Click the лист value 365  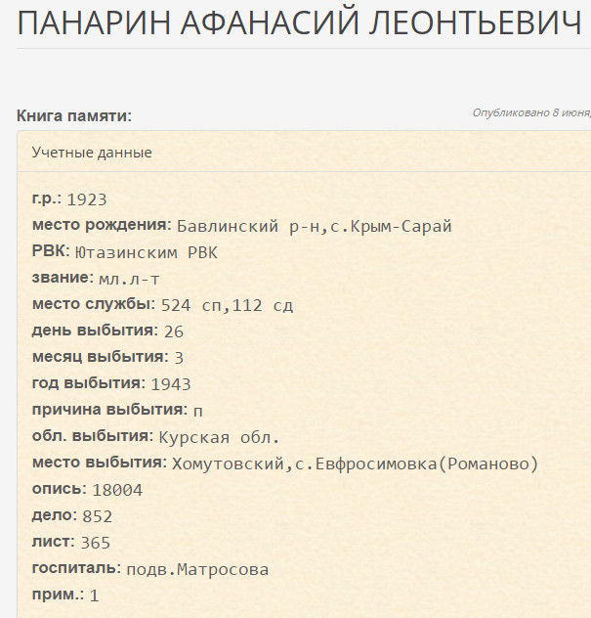(96, 543)
